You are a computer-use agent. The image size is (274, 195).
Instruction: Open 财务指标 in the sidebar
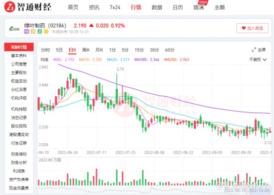[19, 154]
